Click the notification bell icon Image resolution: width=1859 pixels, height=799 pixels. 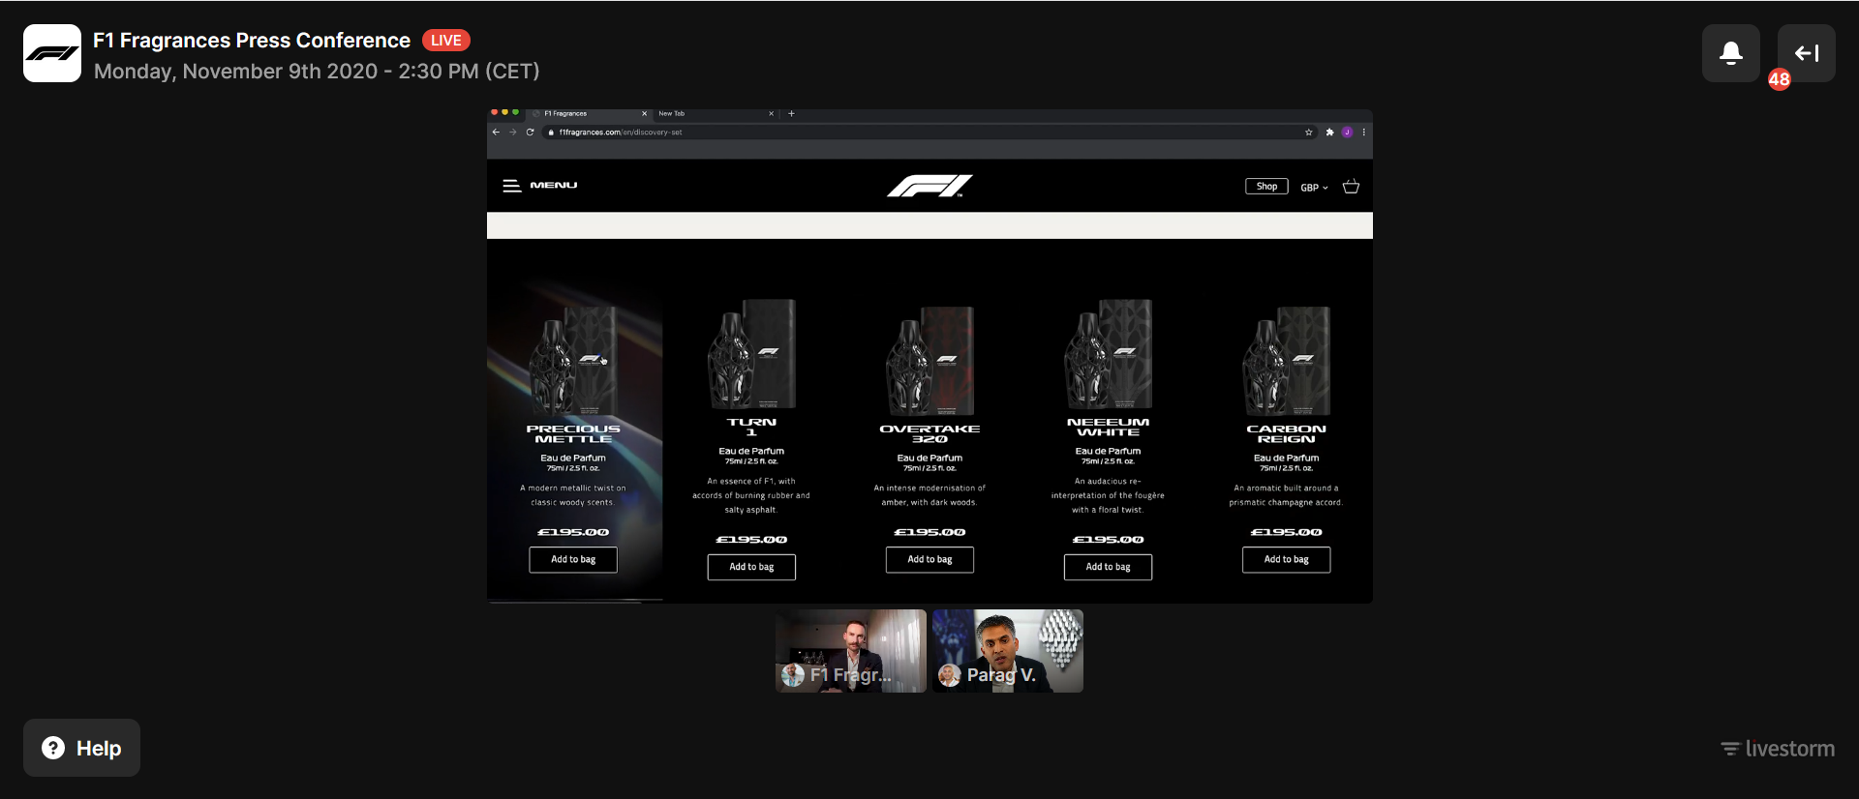1731,53
